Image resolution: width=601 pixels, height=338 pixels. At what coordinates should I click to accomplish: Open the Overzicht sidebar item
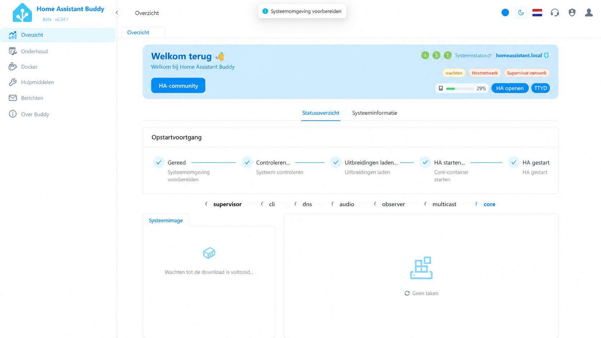tap(58, 35)
